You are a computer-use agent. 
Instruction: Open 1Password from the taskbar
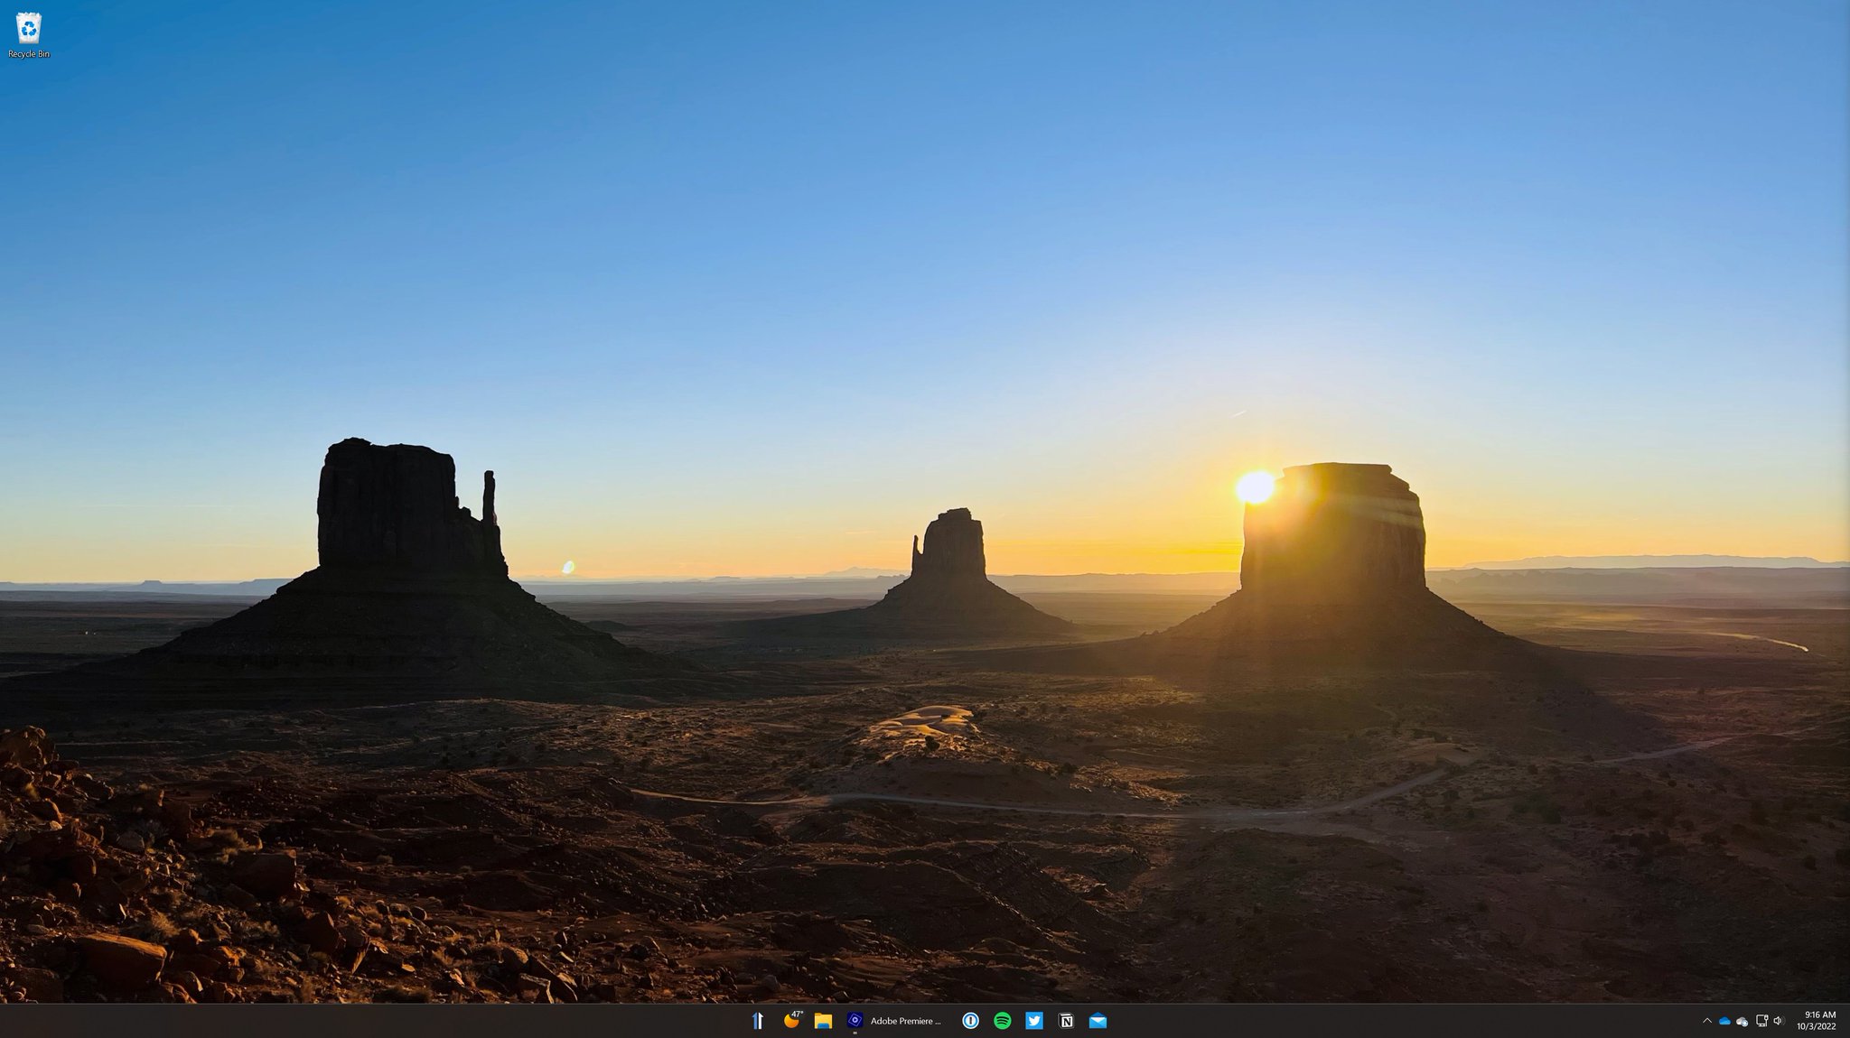coord(970,1021)
